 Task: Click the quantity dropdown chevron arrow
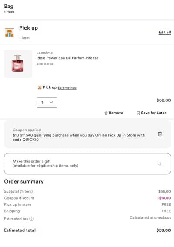click(51, 102)
